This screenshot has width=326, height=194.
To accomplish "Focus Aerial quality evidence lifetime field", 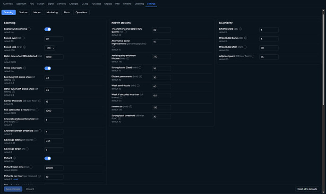I will pos(161,57).
